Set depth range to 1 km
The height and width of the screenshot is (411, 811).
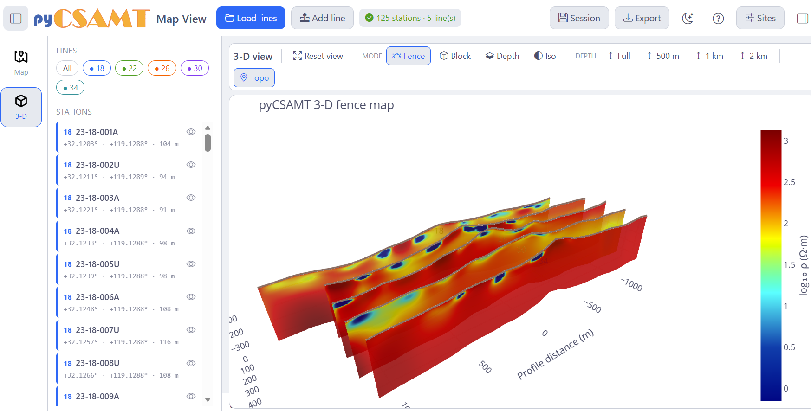pyautogui.click(x=709, y=56)
